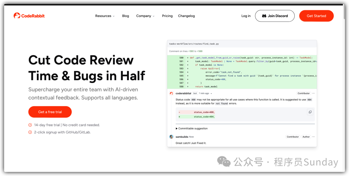Expand the Committable suggestion disclosure

click(192, 128)
